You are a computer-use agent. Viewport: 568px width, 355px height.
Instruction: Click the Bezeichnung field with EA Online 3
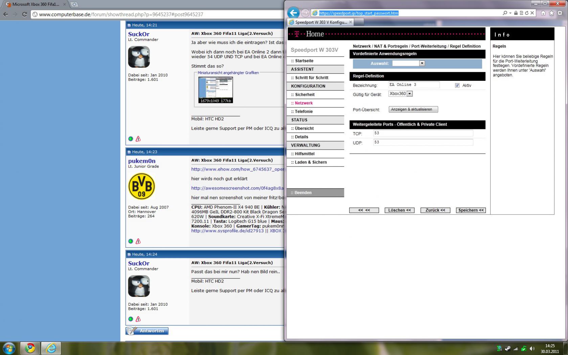414,85
